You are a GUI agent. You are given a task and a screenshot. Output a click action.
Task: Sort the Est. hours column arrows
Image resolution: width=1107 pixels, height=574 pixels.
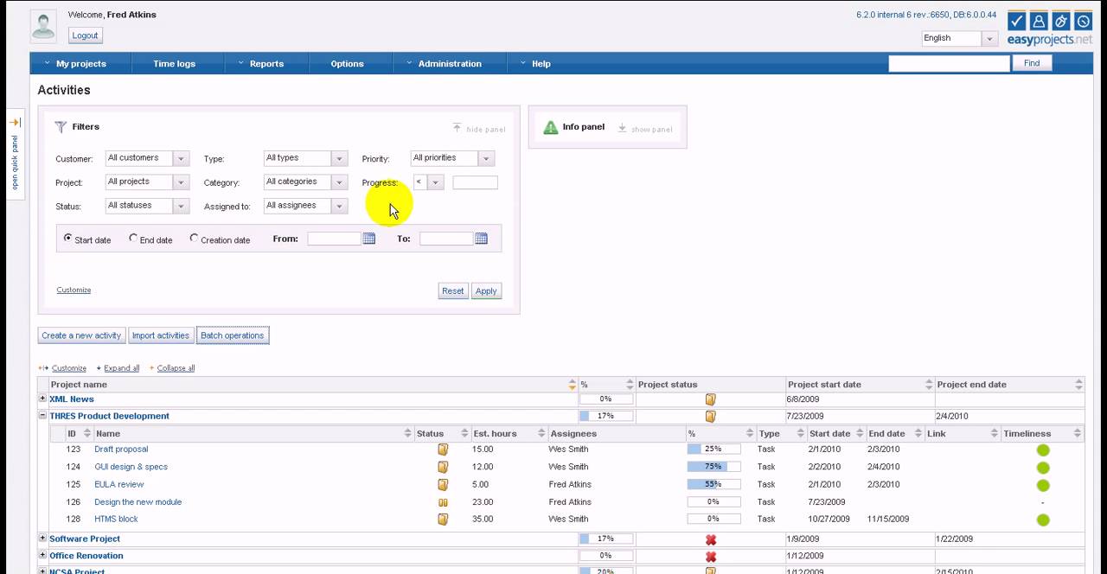[x=542, y=434]
